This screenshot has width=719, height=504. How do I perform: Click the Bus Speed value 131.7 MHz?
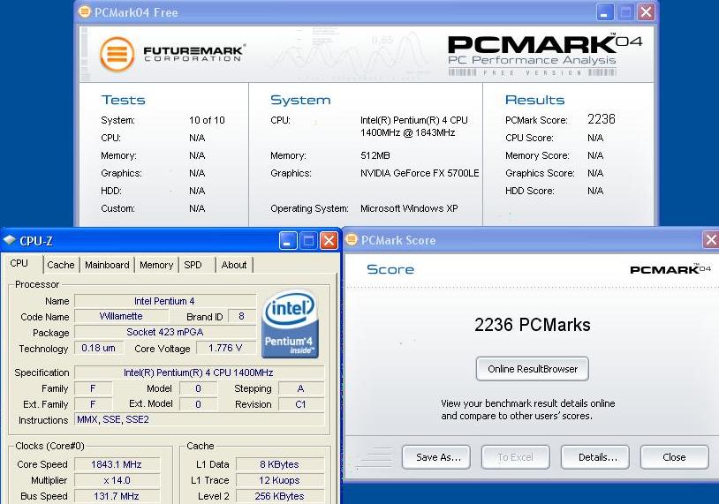point(117,496)
